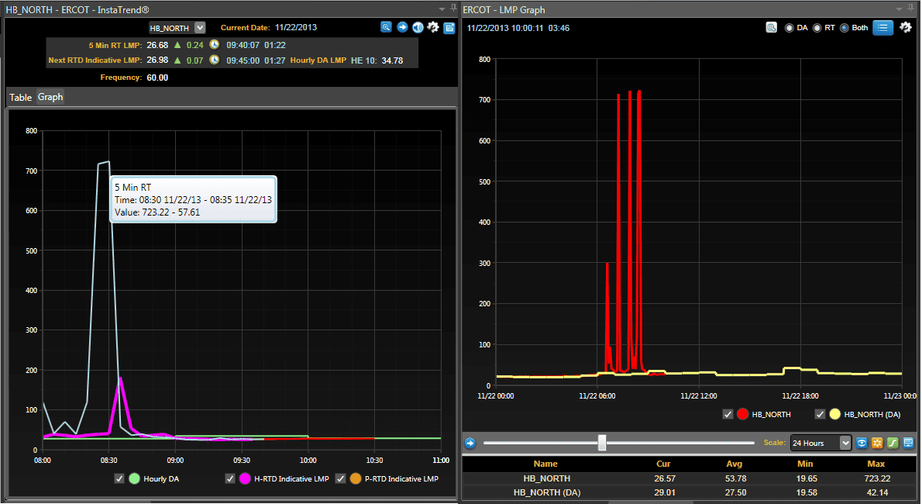This screenshot has width=922, height=504.
Task: Click the Min value 19.58
Action: coord(806,493)
